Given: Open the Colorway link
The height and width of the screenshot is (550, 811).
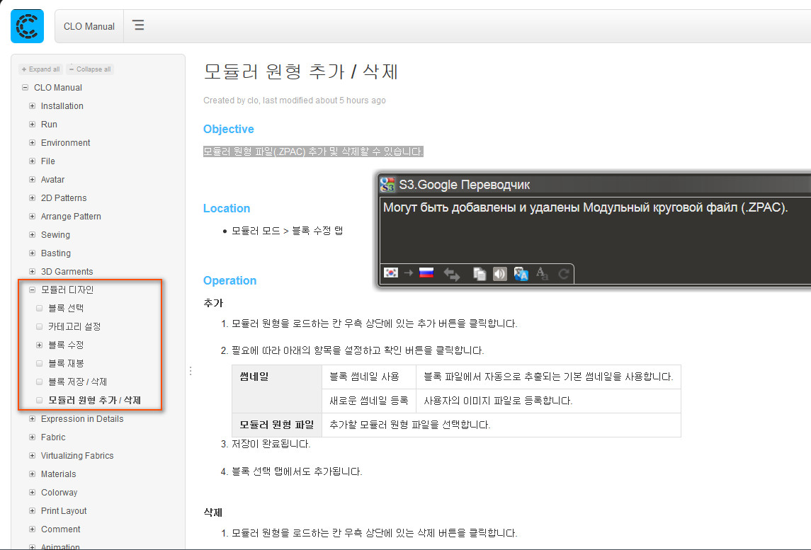Looking at the screenshot, I should [x=59, y=493].
